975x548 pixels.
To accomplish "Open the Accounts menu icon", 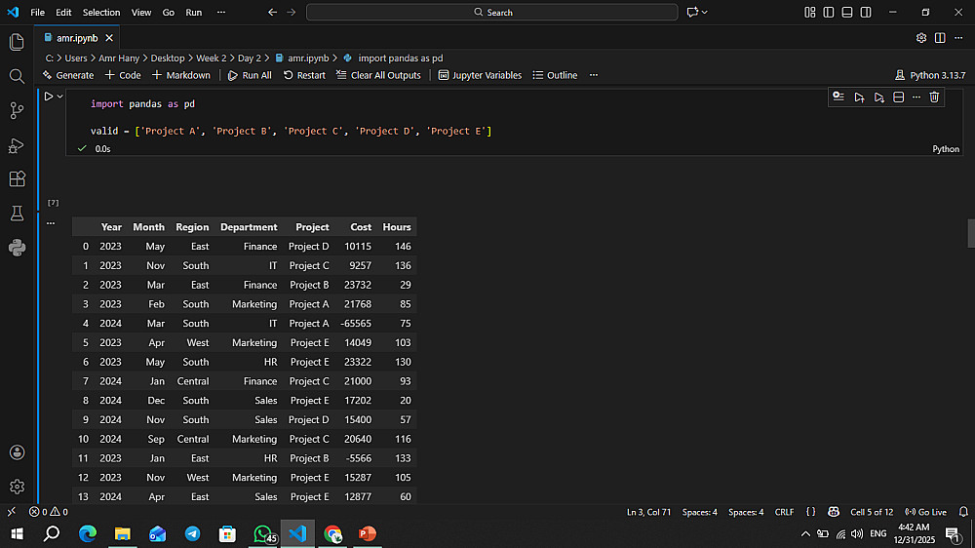I will coord(17,452).
